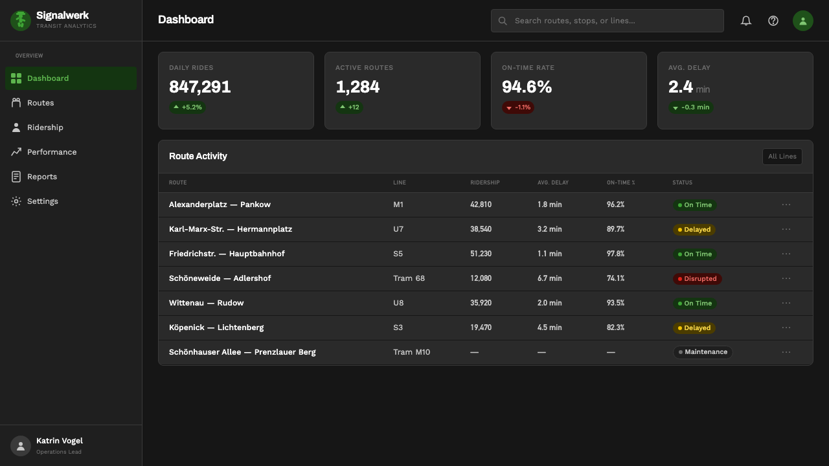829x466 pixels.
Task: Open more options for Schöneweide — Adlershof
Action: [786, 278]
